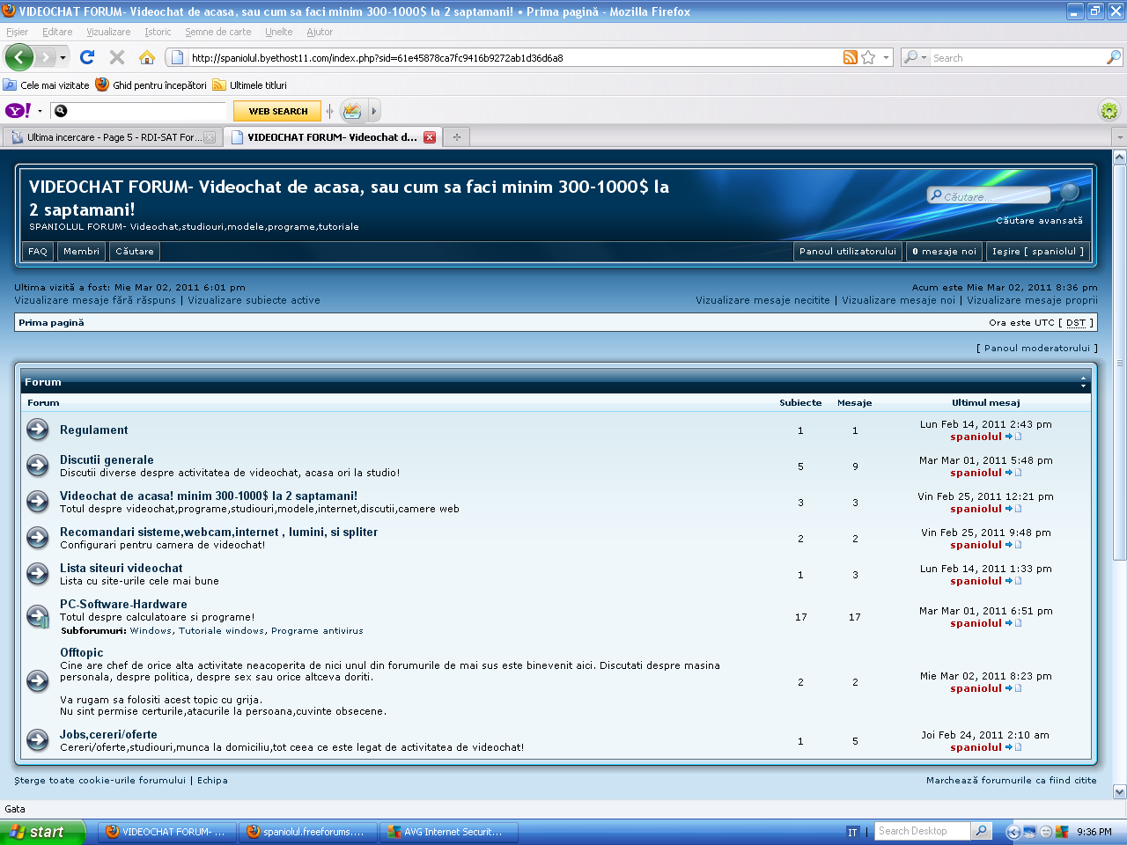Screen dimensions: 1127x845
Task: Open the Unelte menu
Action: pyautogui.click(x=279, y=32)
